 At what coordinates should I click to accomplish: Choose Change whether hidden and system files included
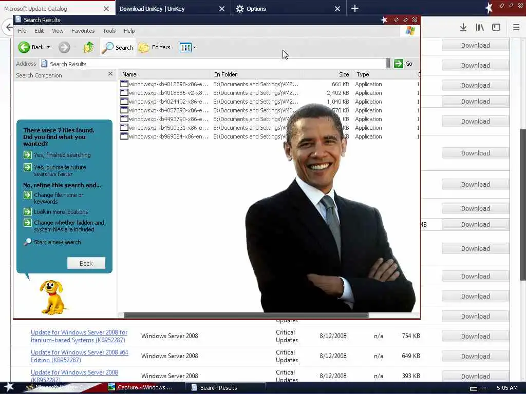pos(64,226)
